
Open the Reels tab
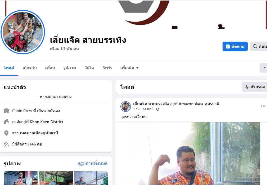point(107,68)
